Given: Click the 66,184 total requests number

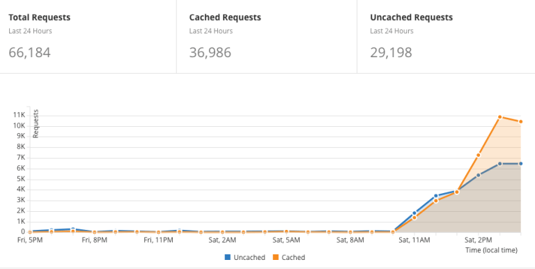Looking at the screenshot, I should click(x=30, y=52).
